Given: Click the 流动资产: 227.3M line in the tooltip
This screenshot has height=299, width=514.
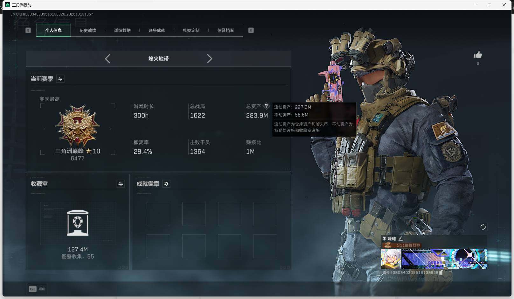Looking at the screenshot, I should click(x=293, y=107).
